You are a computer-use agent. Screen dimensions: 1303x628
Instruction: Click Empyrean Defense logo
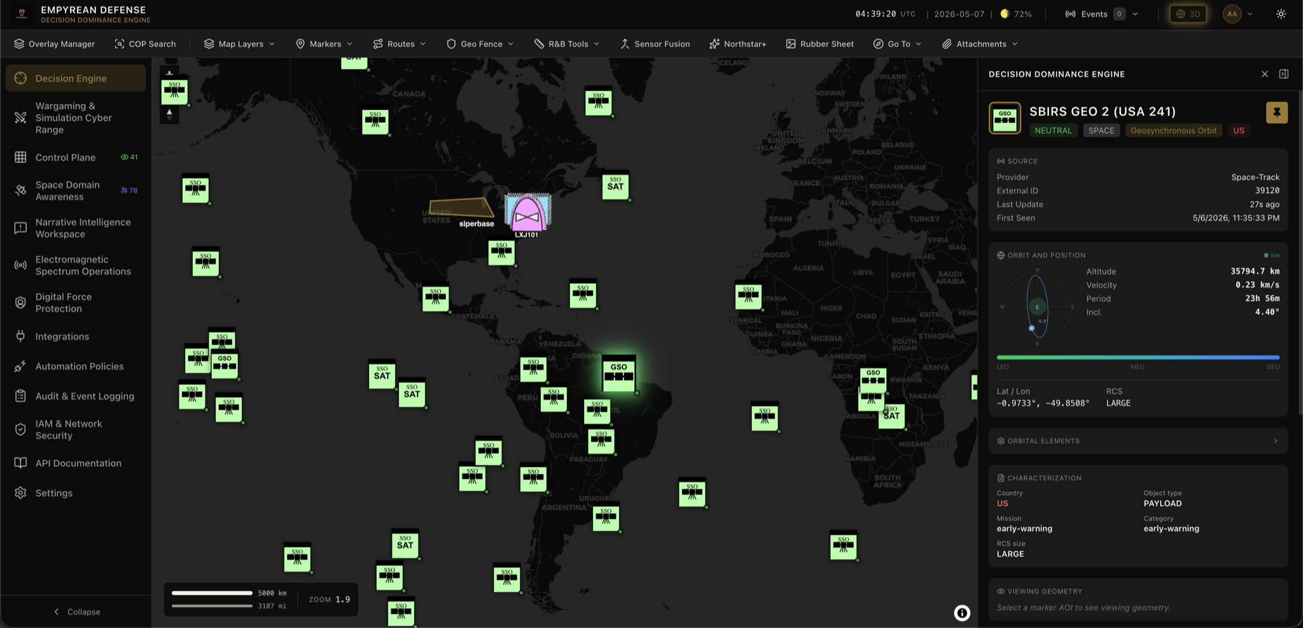point(22,14)
